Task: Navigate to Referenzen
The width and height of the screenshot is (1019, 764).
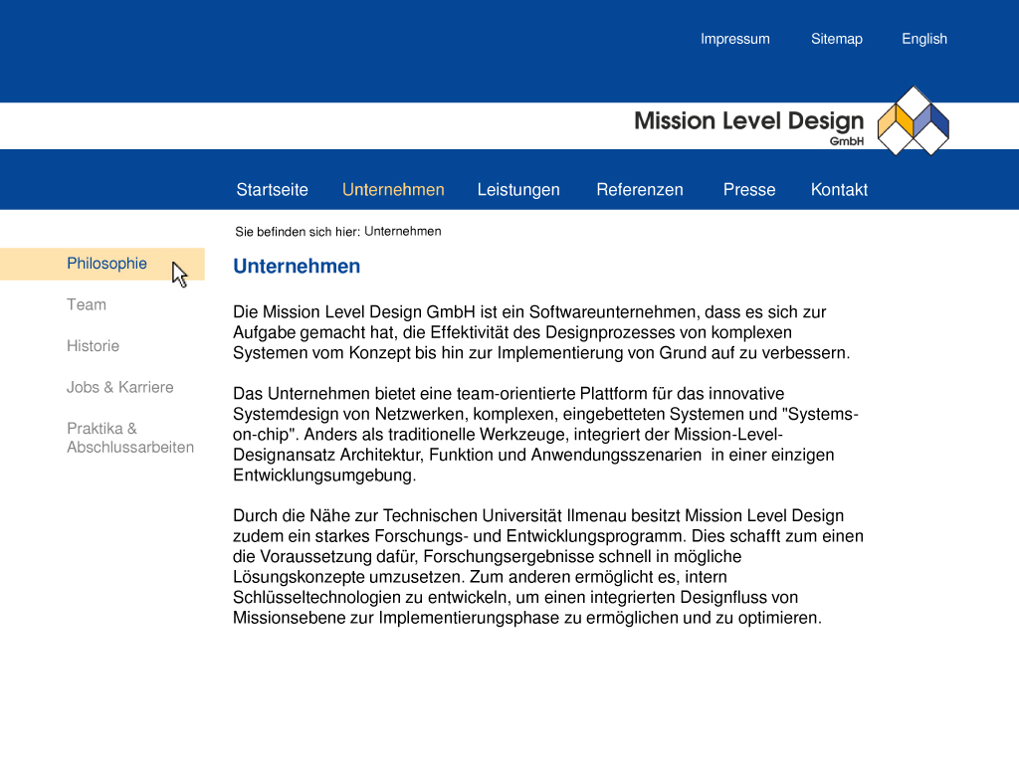Action: click(x=640, y=190)
